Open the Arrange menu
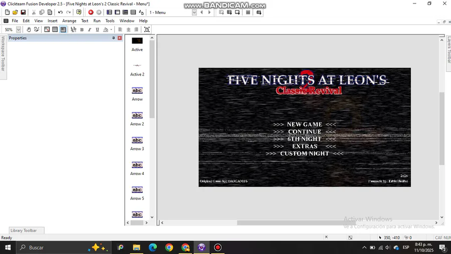Viewport: 451px width, 254px height. [69, 20]
